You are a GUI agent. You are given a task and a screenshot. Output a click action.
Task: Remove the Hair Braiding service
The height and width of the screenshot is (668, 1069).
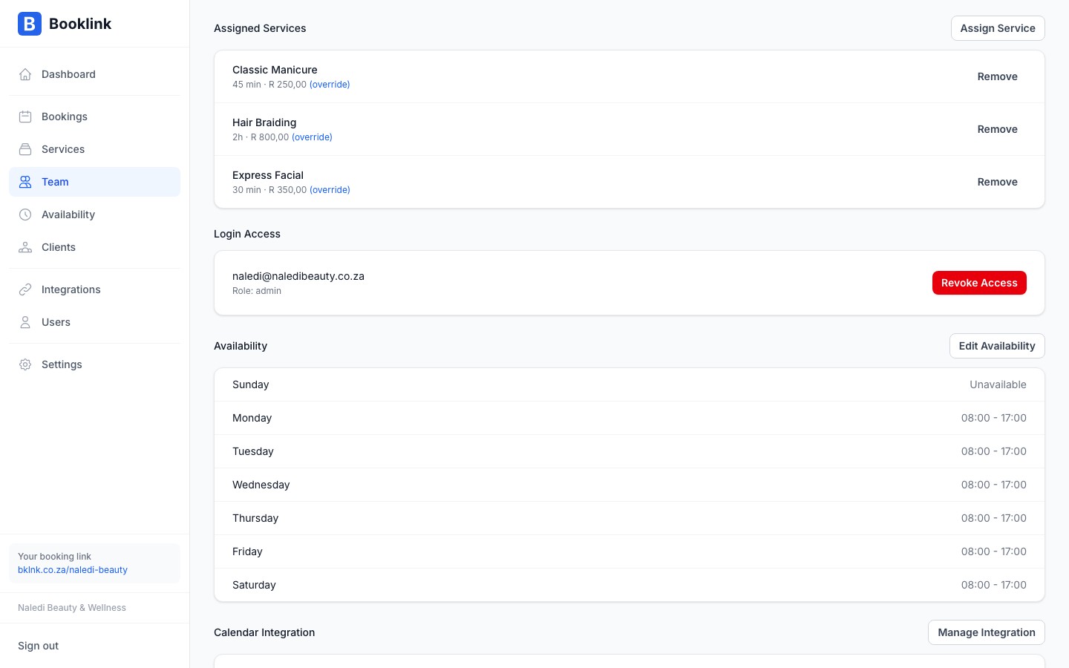pyautogui.click(x=997, y=129)
